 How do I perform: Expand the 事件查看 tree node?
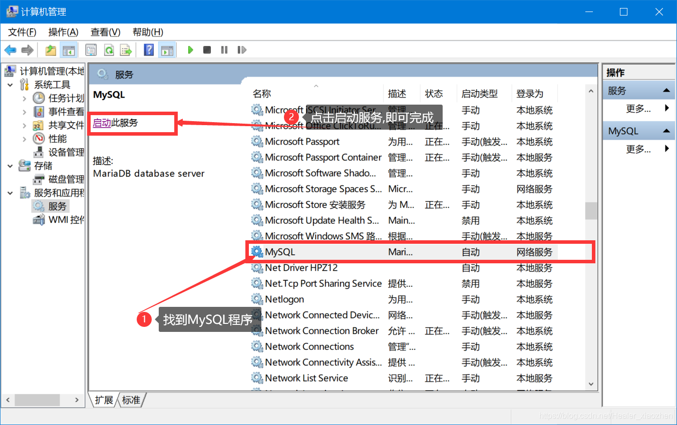(x=25, y=112)
